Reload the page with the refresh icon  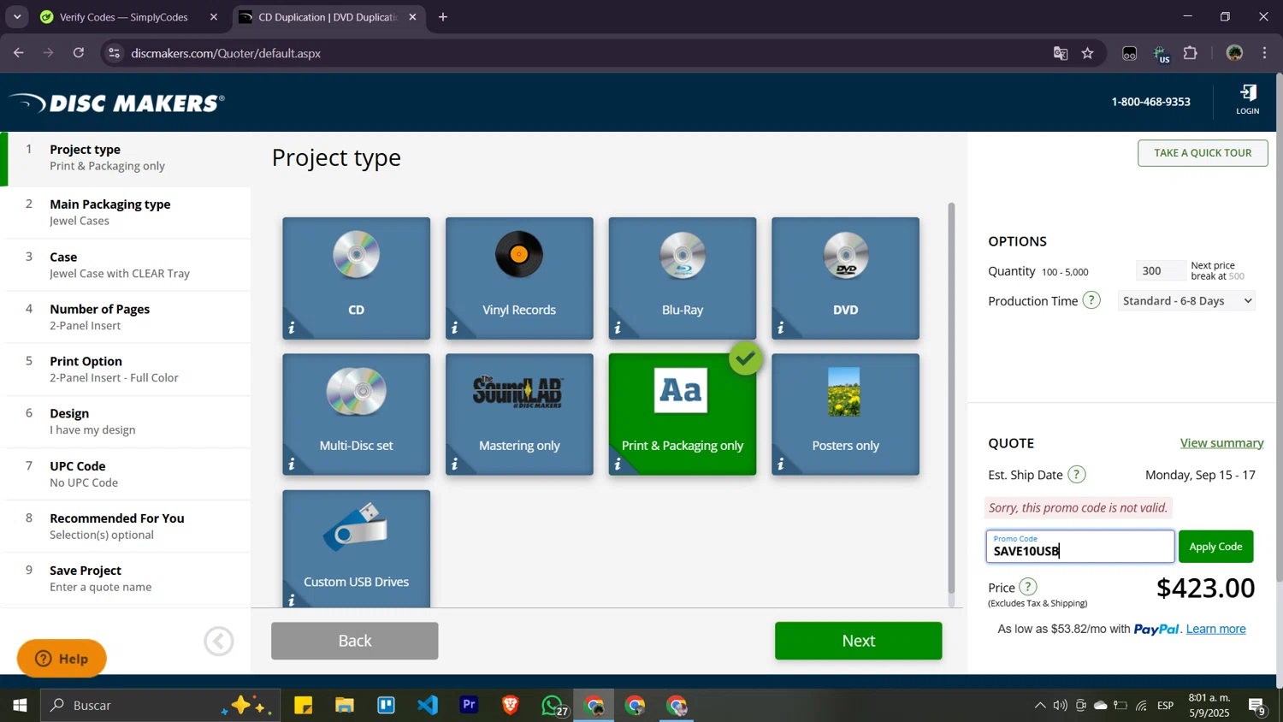(x=79, y=53)
